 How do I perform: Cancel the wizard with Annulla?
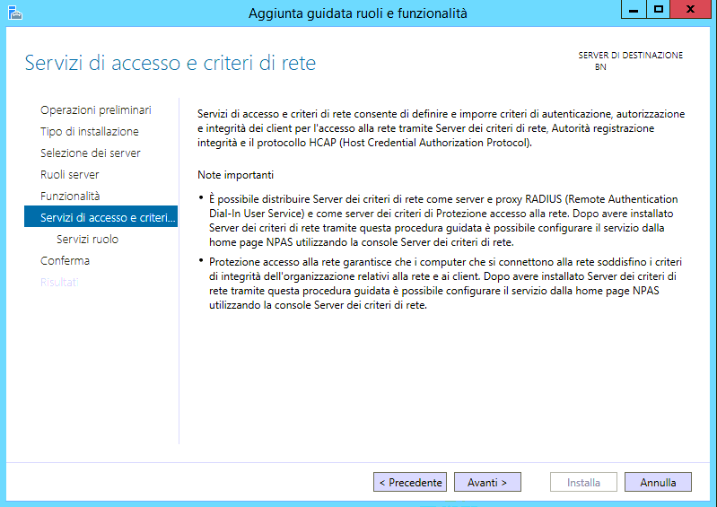658,482
